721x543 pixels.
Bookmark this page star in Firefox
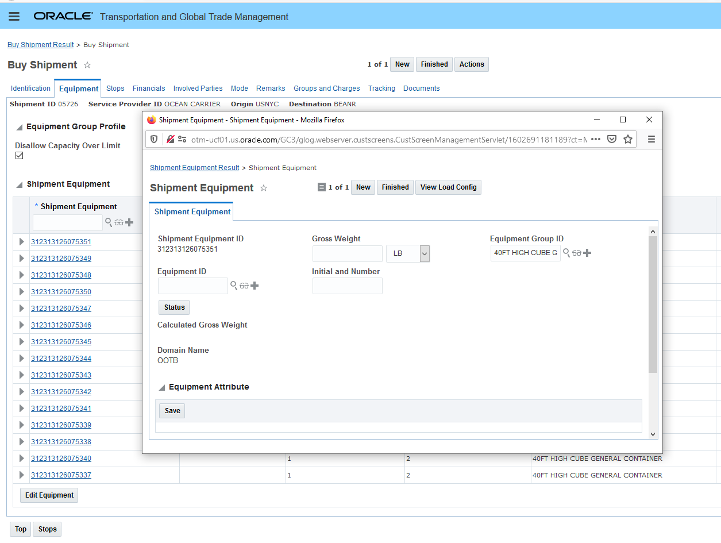pos(628,139)
